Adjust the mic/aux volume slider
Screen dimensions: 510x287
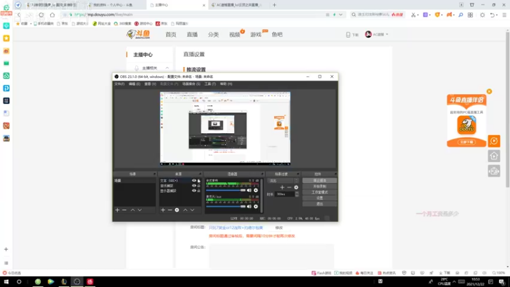point(226,206)
